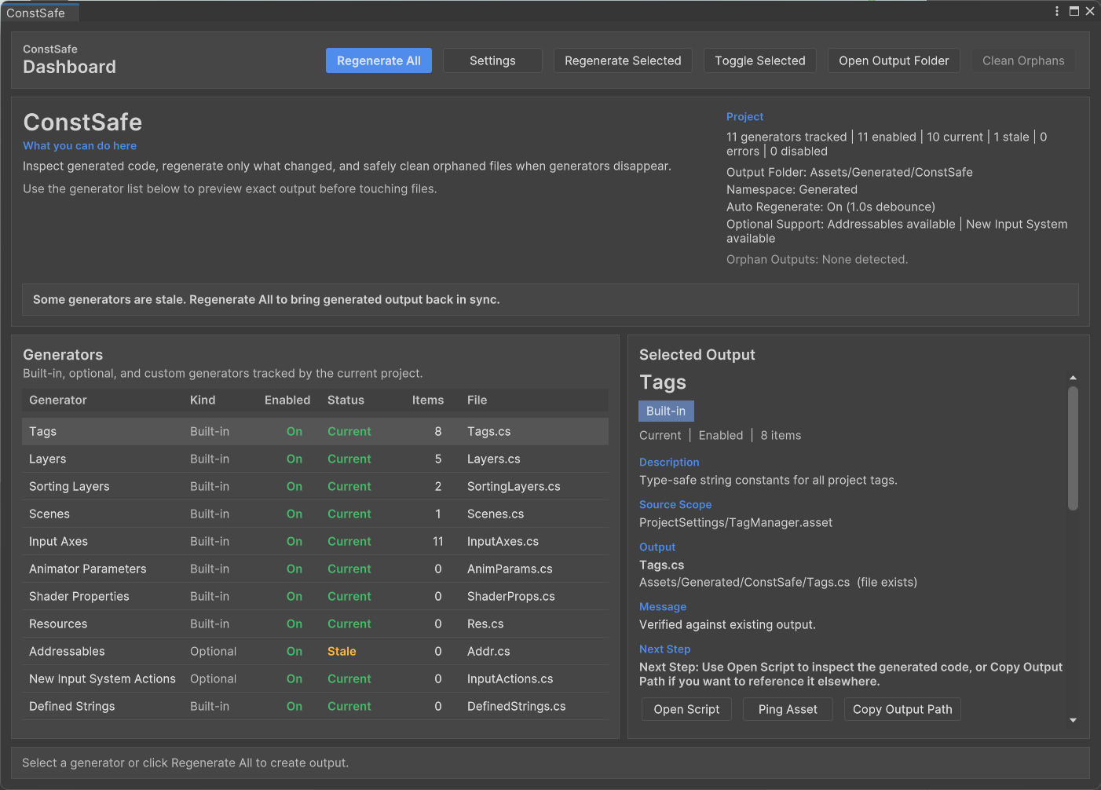This screenshot has height=790, width=1101.
Task: Close the ConstSafe window
Action: point(1090,11)
